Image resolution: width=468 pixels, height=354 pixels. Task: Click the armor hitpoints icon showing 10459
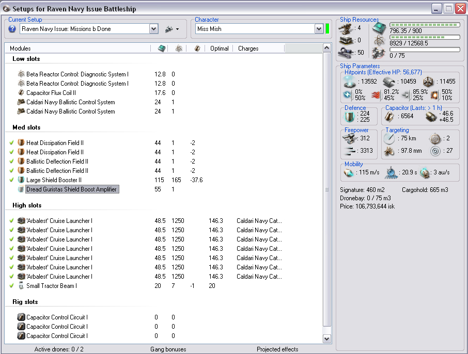click(388, 82)
